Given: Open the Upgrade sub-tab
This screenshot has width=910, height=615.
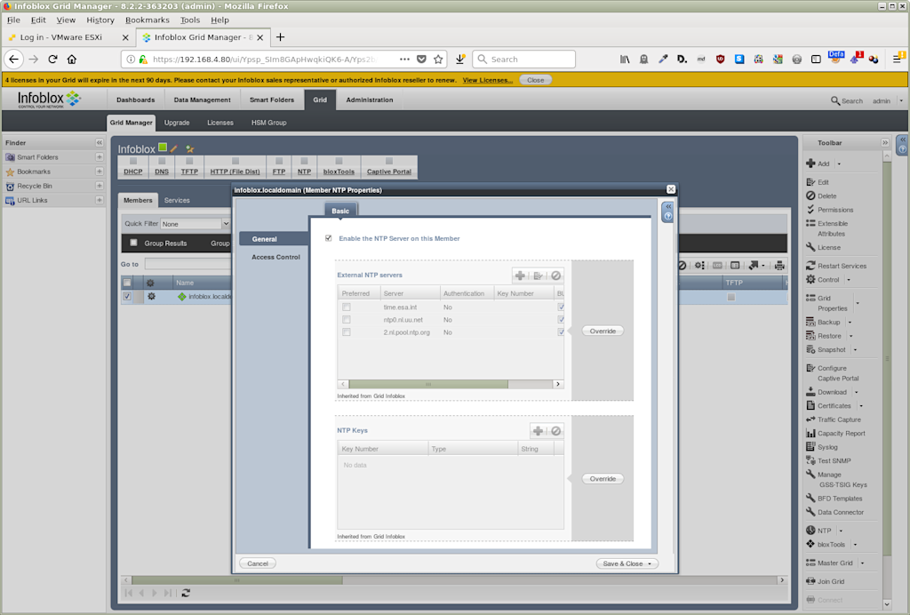Looking at the screenshot, I should [x=177, y=123].
